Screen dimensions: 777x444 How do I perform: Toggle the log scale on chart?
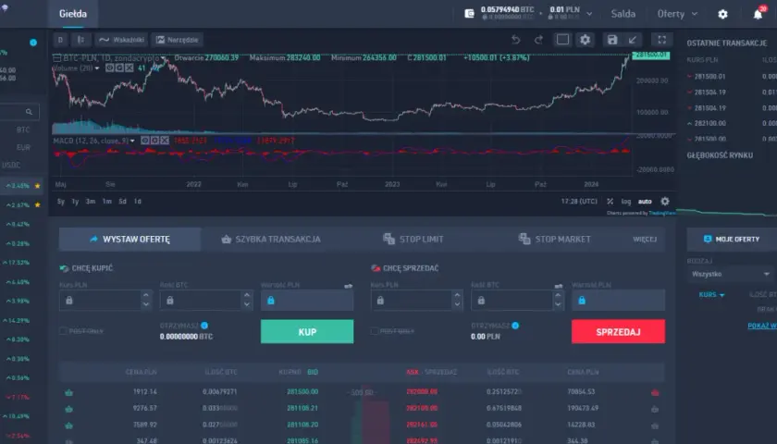click(x=626, y=202)
